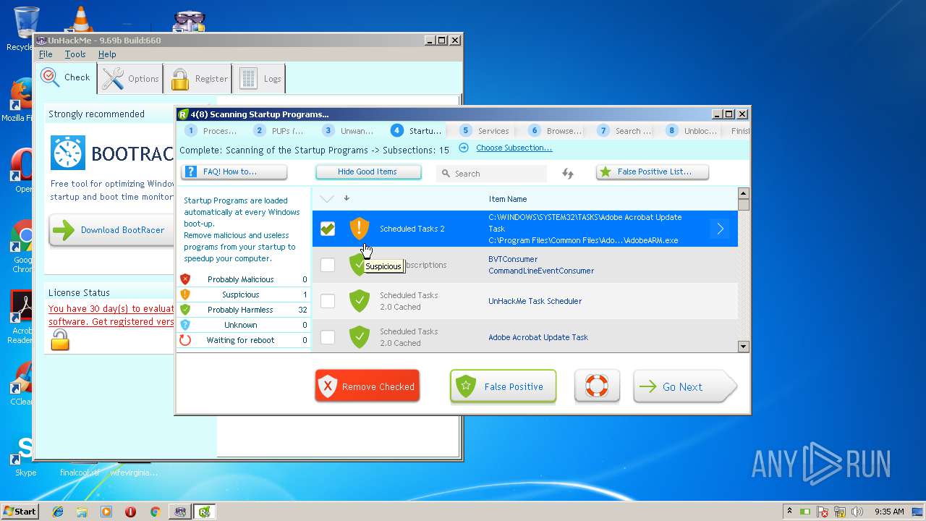Open step 2 PUPs tab
The width and height of the screenshot is (926, 521).
tap(279, 131)
